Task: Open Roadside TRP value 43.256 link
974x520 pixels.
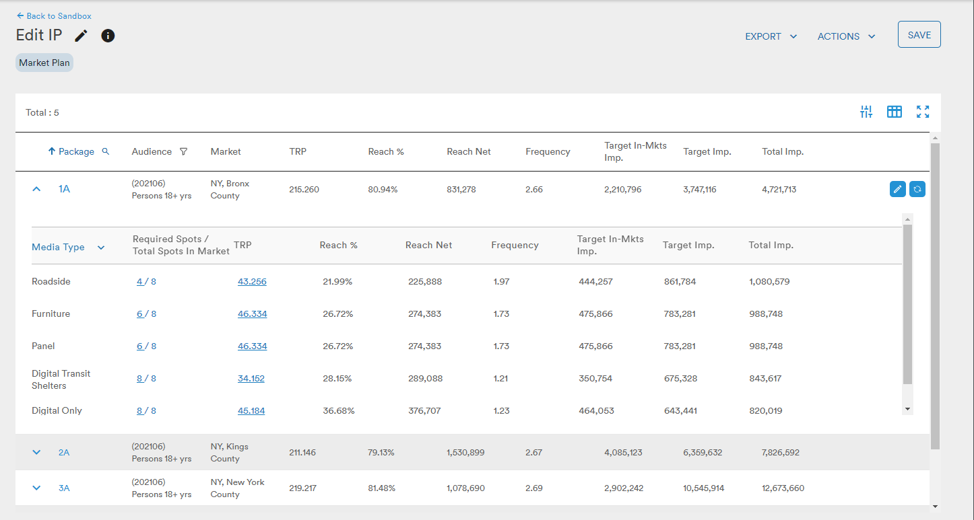Action: pos(252,282)
